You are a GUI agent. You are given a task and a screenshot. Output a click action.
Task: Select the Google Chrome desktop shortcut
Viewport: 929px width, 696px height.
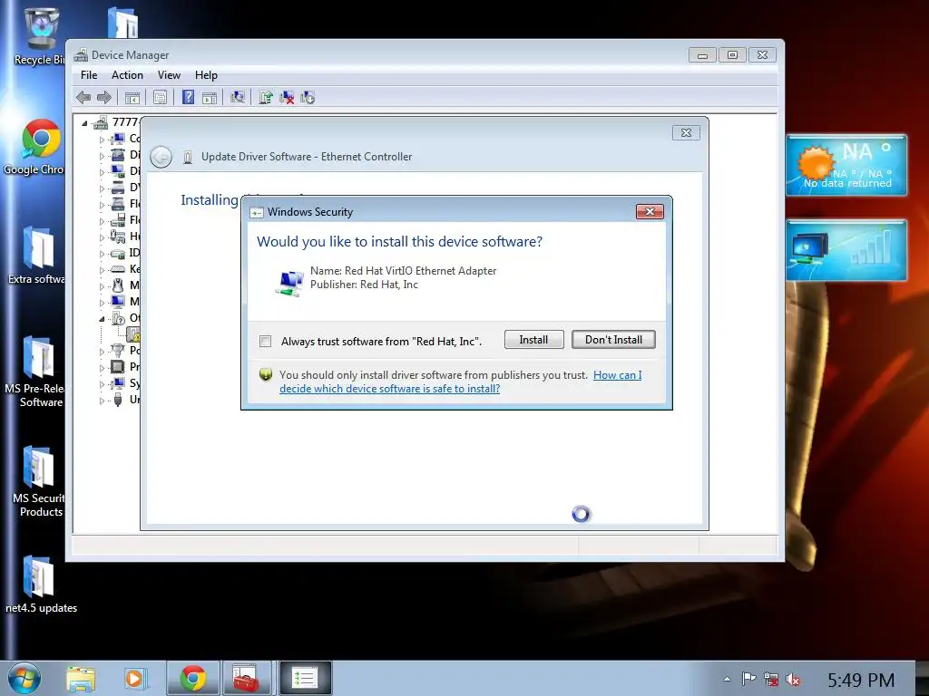[39, 147]
